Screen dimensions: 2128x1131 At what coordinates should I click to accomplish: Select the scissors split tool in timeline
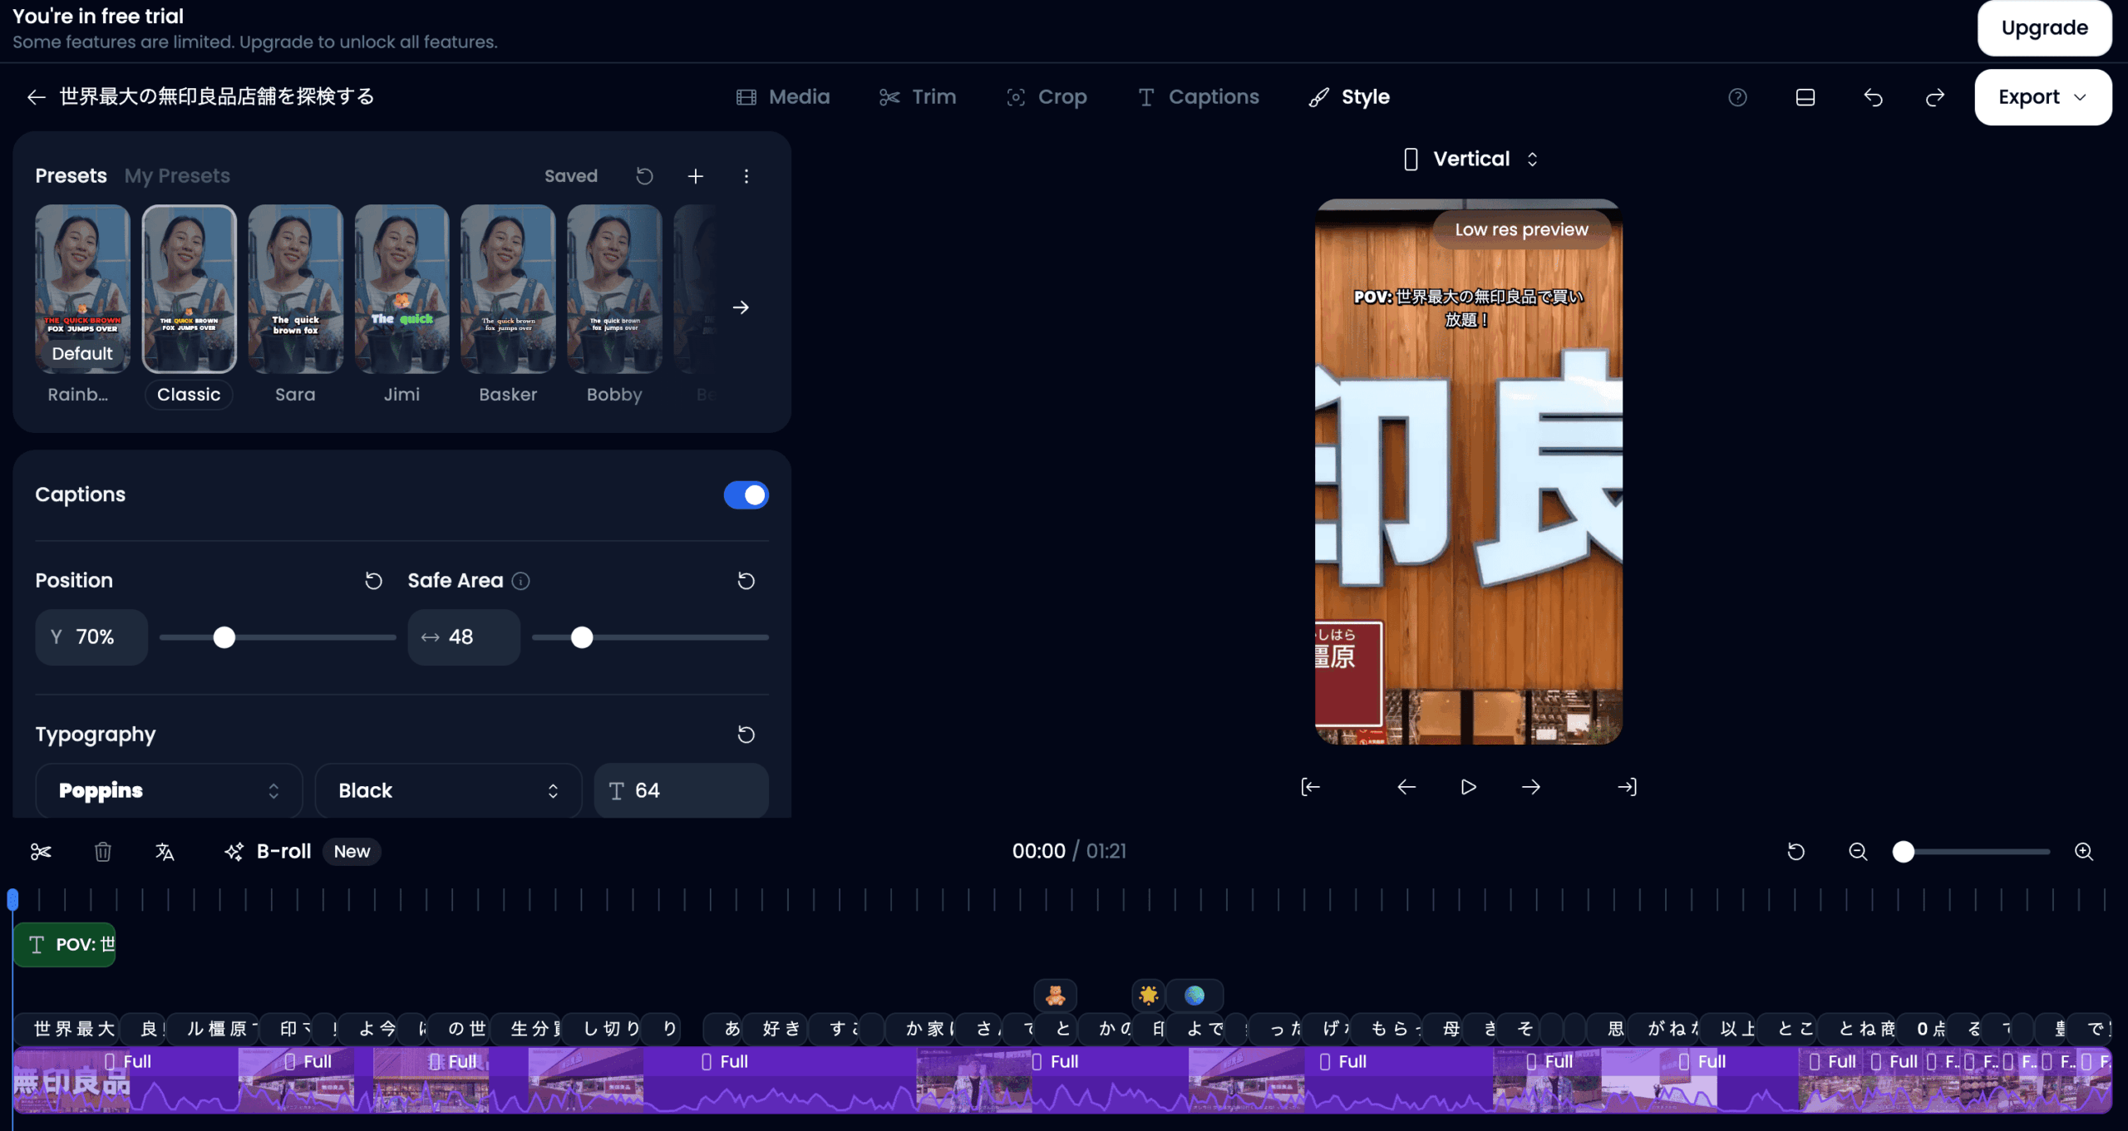point(41,852)
